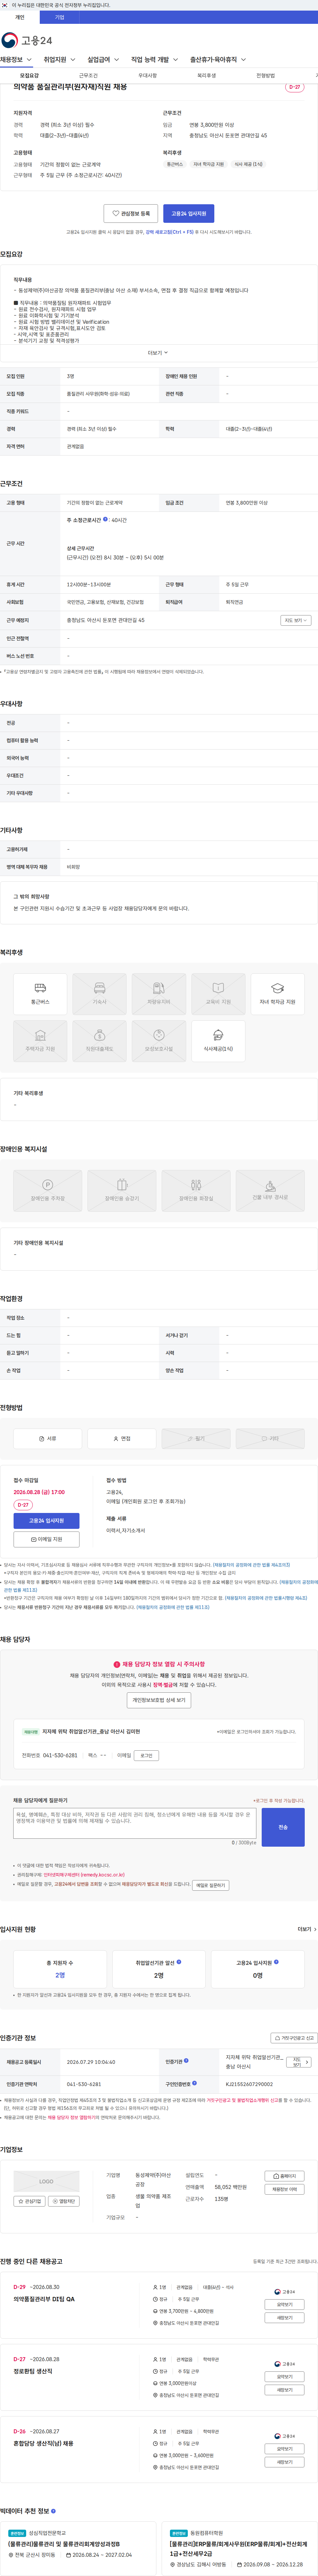Open the 관리감독기관 remedy link
This screenshot has height=2576, width=318.
[x=84, y=1875]
